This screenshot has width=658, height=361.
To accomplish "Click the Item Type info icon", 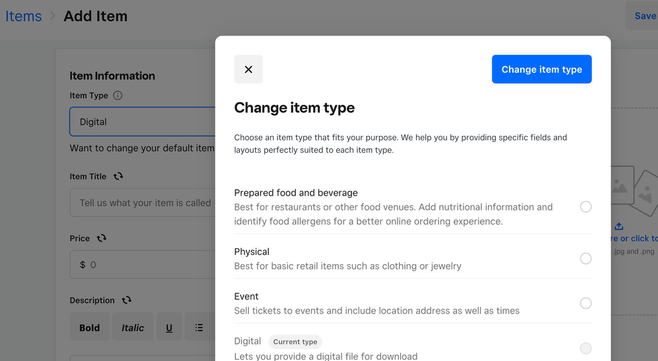I will click(x=117, y=96).
